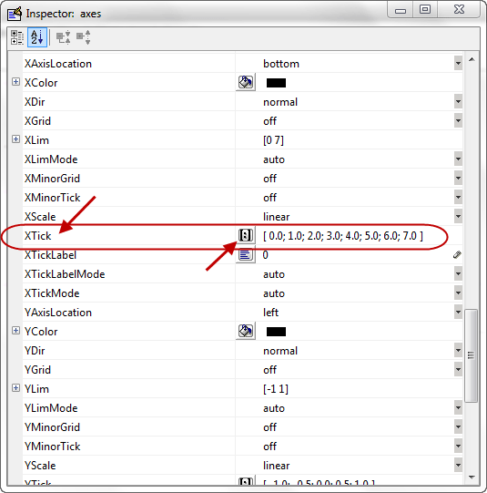Select the XLimMode property name
Viewport: 487px width, 493px height.
click(x=51, y=159)
